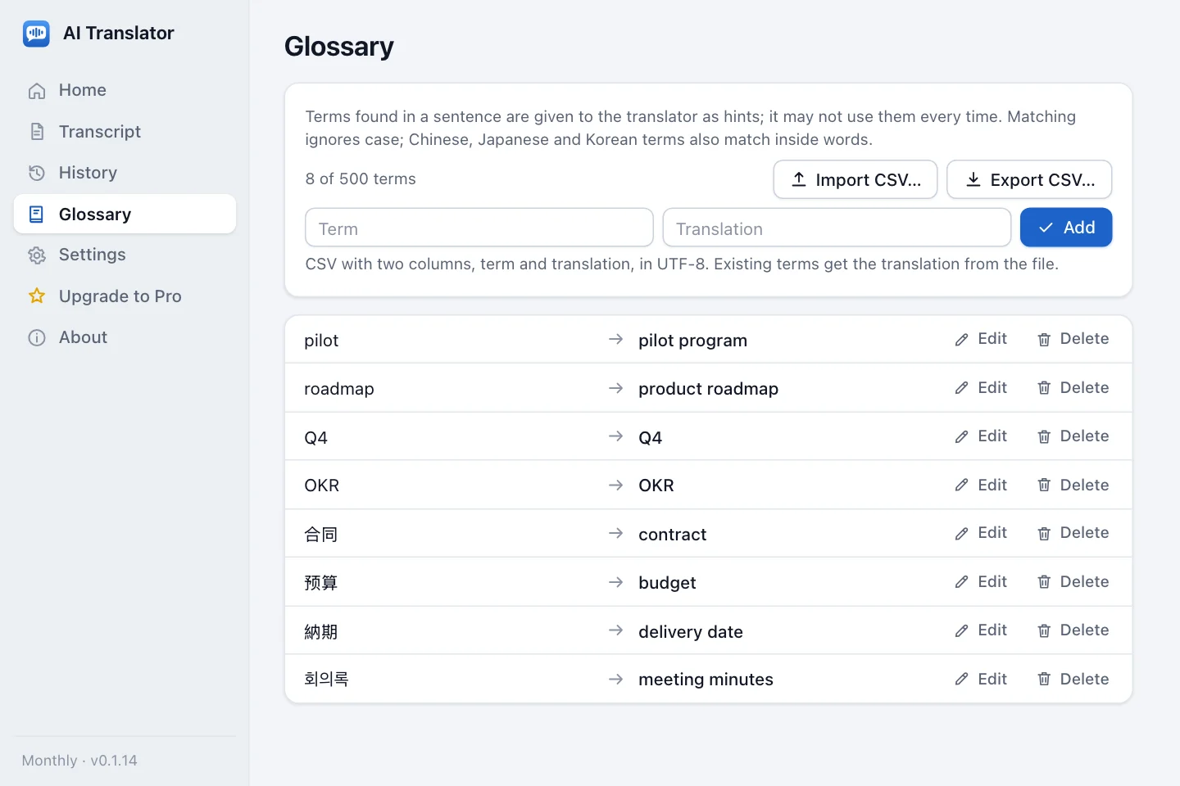The image size is (1180, 786).
Task: Import a CSV glossary file
Action: (855, 179)
